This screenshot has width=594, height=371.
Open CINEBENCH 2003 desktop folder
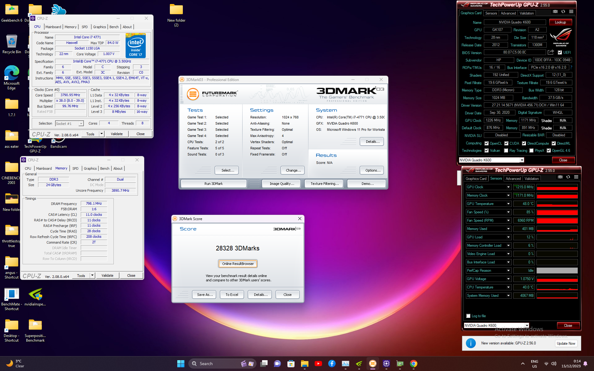coord(11,173)
